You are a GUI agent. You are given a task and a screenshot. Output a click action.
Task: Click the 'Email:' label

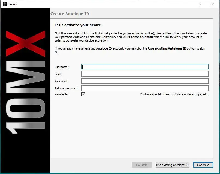[58, 74]
